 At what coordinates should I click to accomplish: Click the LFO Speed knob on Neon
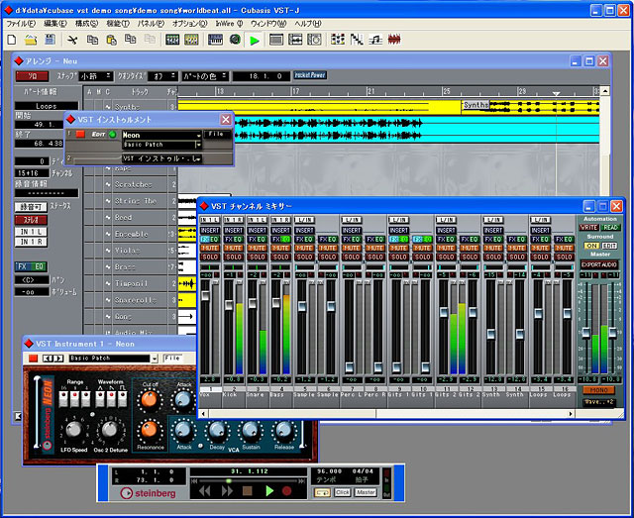tap(73, 430)
